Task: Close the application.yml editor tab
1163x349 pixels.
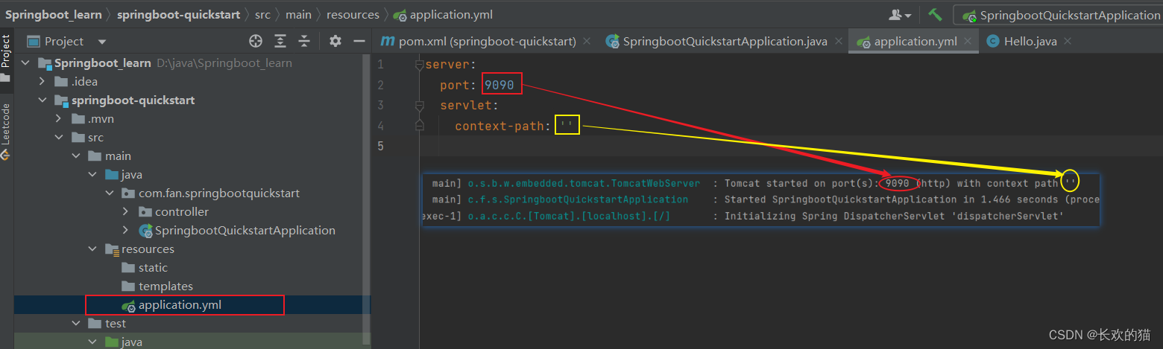Action: (x=968, y=42)
